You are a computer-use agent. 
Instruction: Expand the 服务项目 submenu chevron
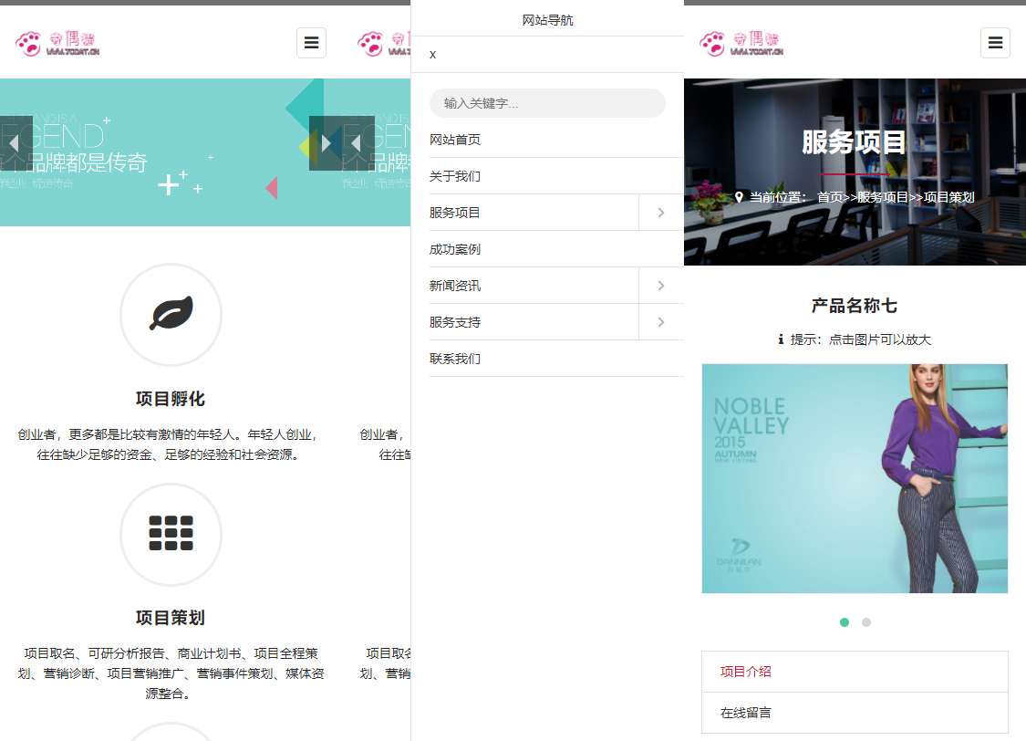(x=661, y=212)
